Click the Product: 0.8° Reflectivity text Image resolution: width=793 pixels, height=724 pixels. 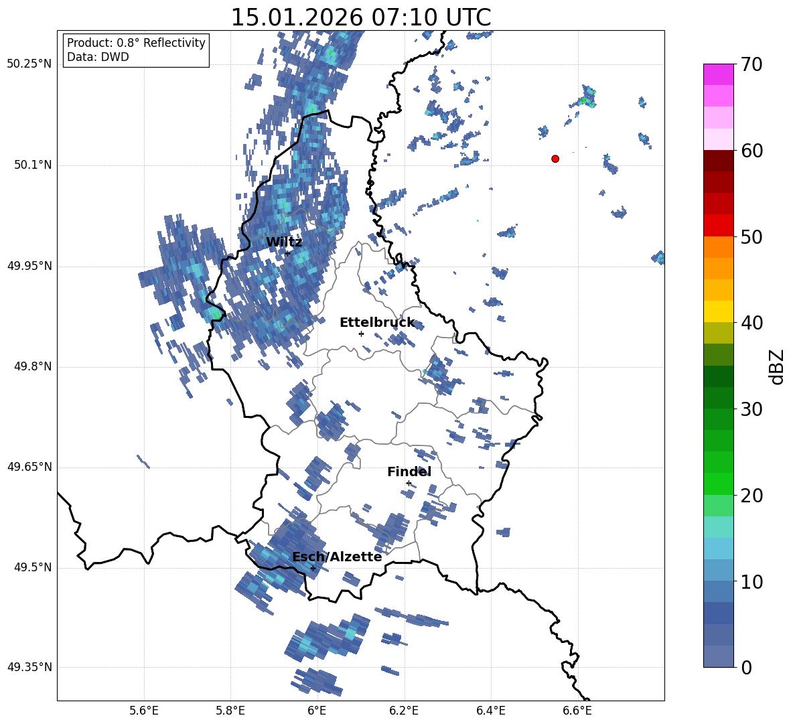(x=136, y=42)
